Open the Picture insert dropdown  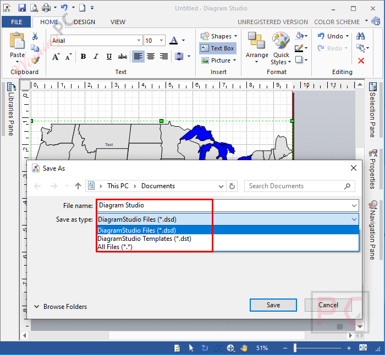tap(218, 60)
